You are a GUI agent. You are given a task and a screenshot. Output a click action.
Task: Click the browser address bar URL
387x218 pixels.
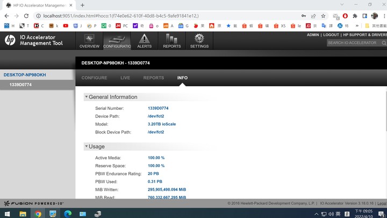point(121,16)
